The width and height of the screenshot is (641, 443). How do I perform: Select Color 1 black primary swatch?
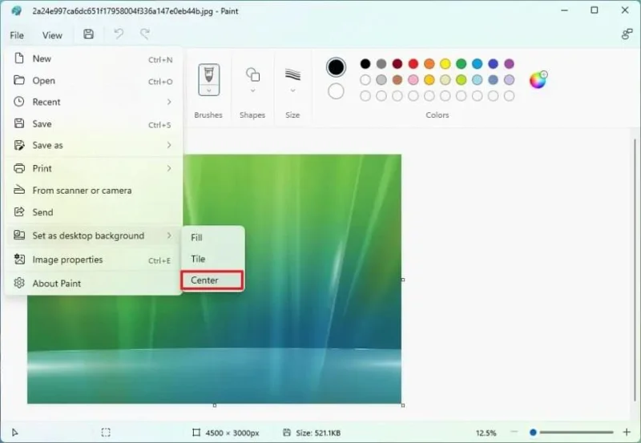[x=336, y=67]
